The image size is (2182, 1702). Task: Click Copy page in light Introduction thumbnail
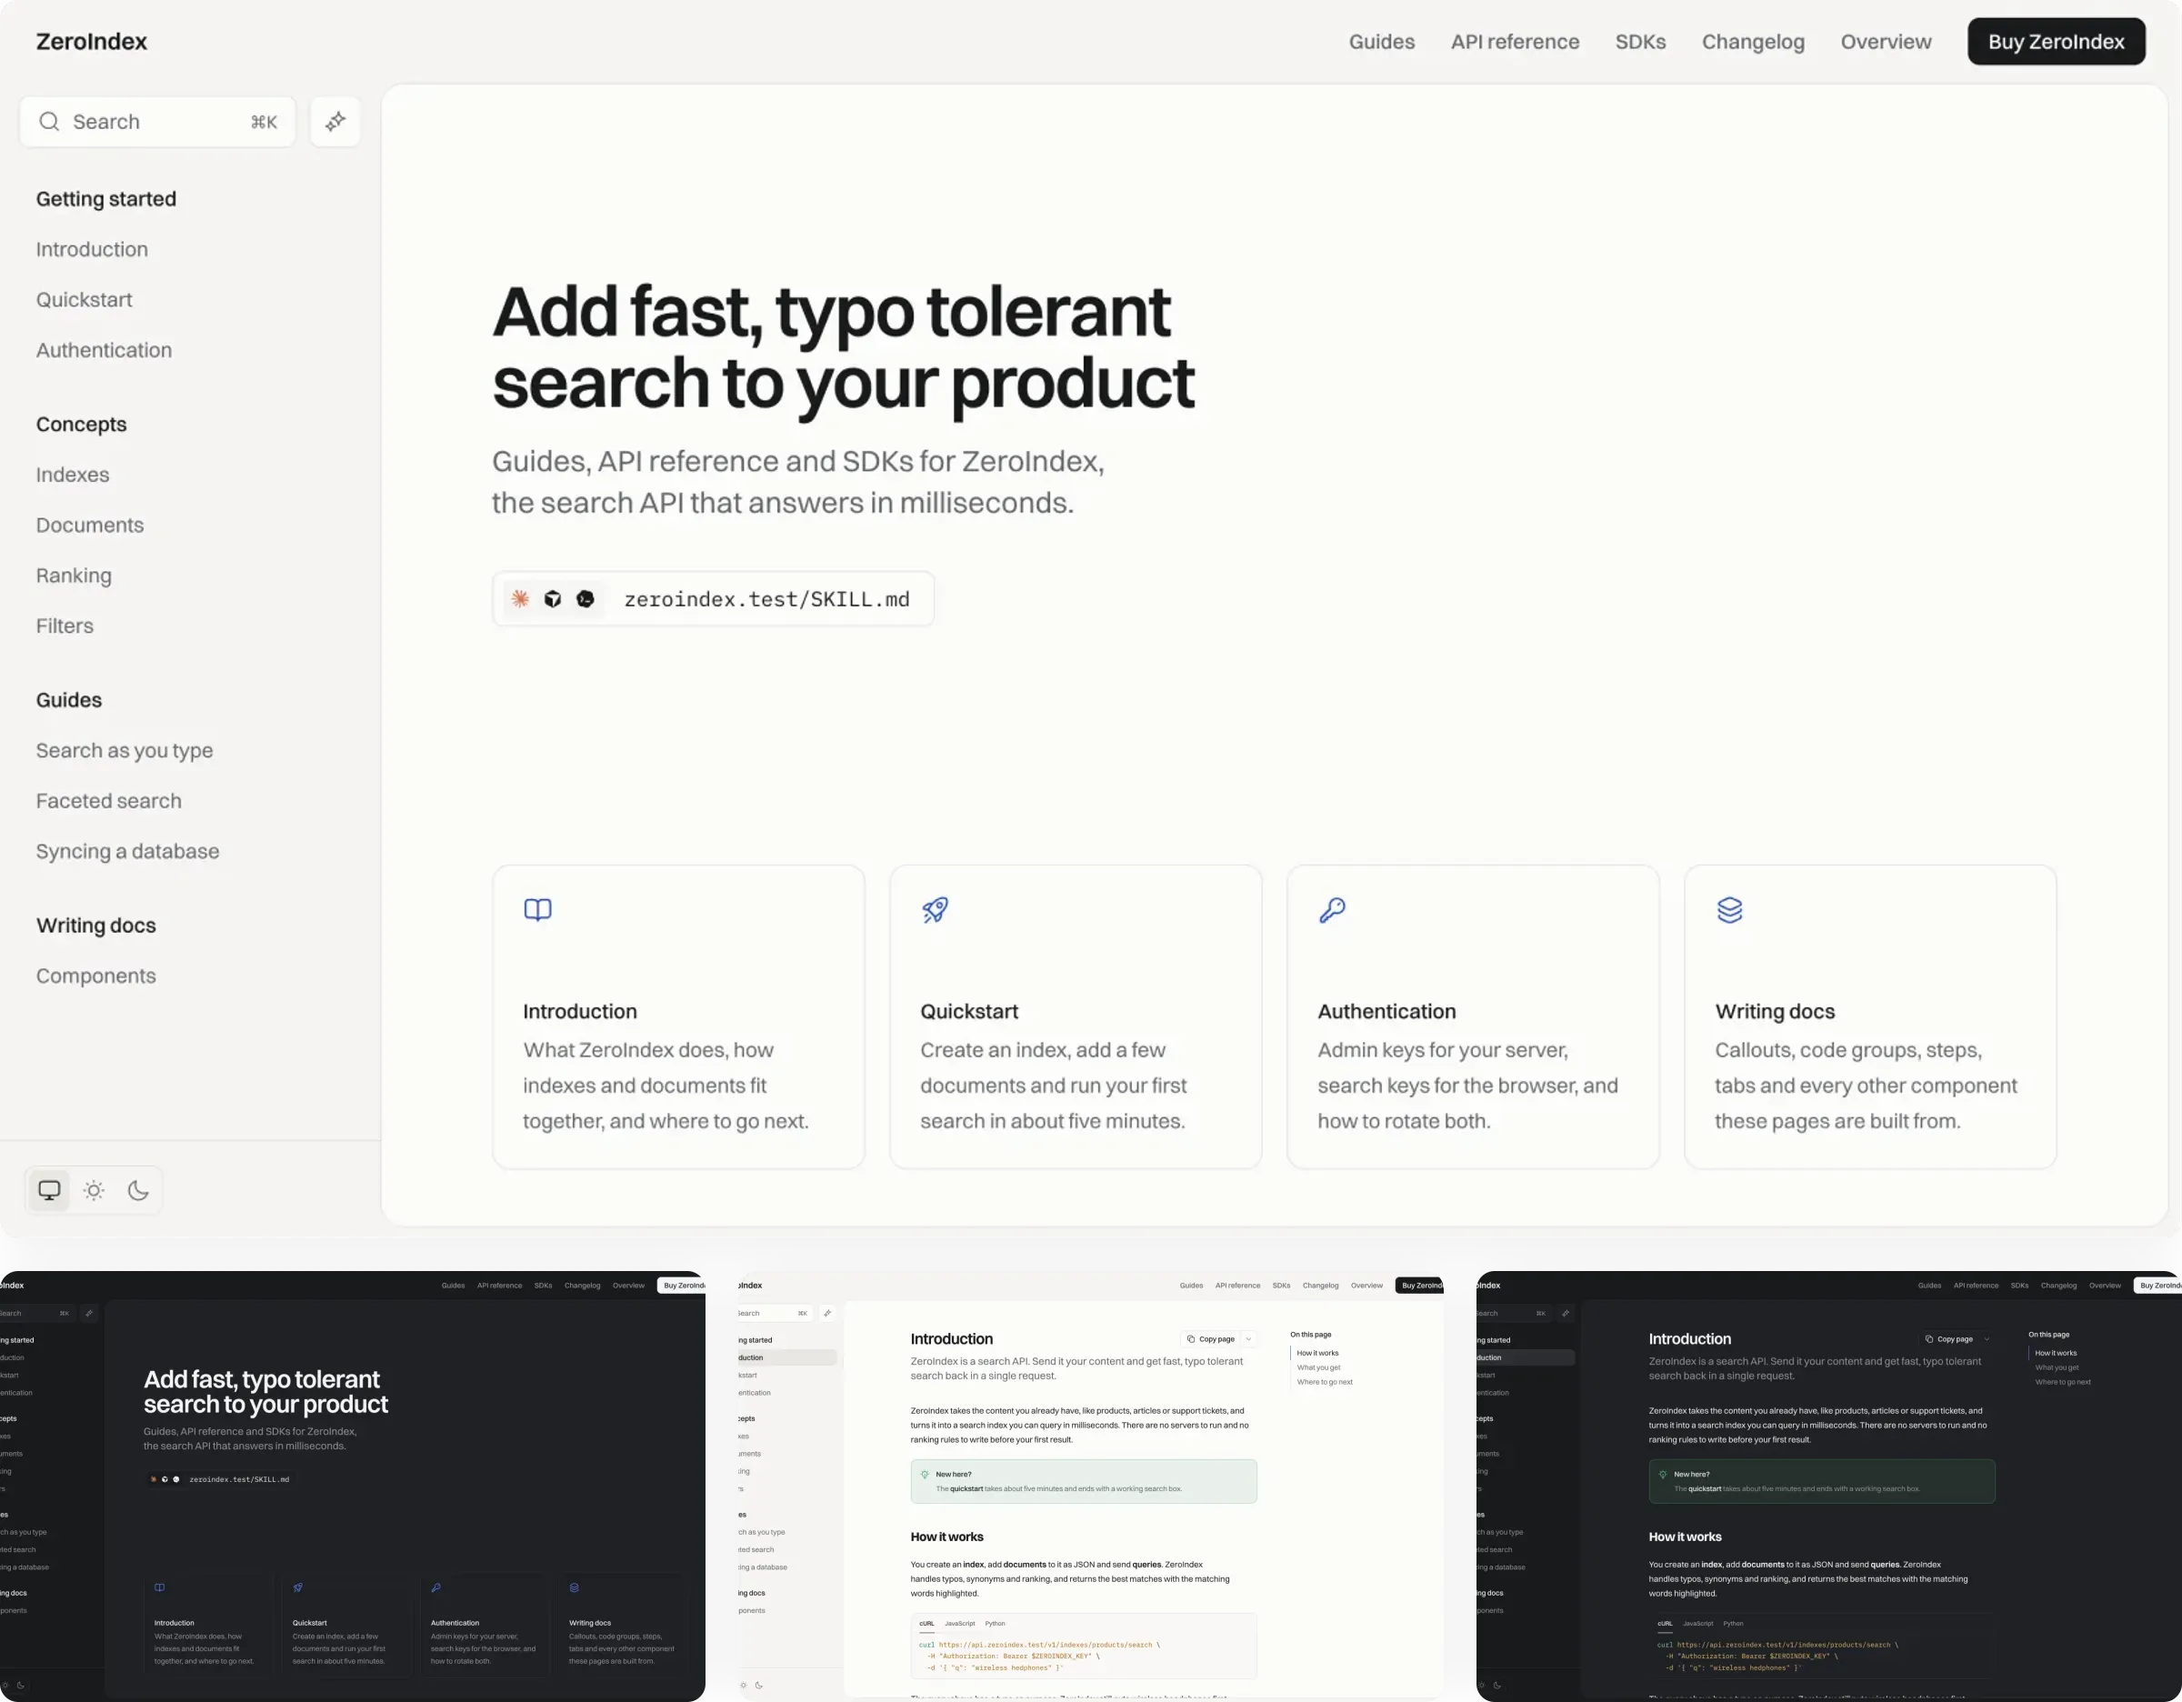pyautogui.click(x=1211, y=1339)
